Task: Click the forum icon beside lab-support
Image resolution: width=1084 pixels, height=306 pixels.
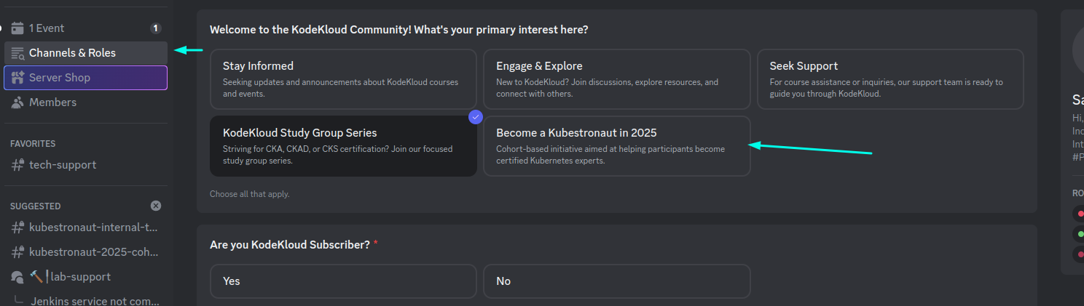Action: tap(17, 277)
